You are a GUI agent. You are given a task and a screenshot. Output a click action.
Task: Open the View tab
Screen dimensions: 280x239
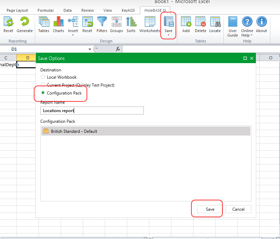108,10
